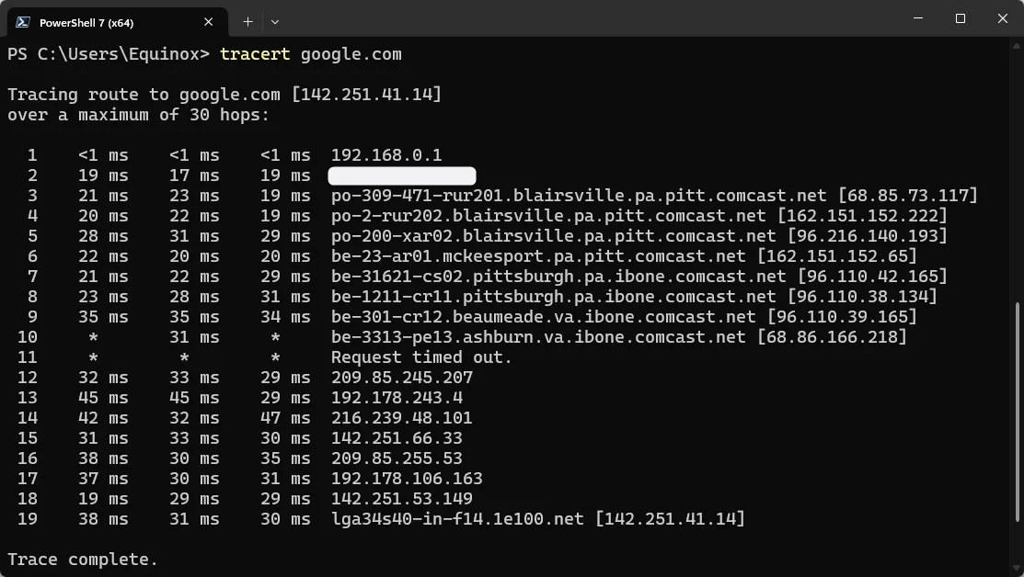
Task: Open the new tab dropdown chevron
Action: pos(273,21)
